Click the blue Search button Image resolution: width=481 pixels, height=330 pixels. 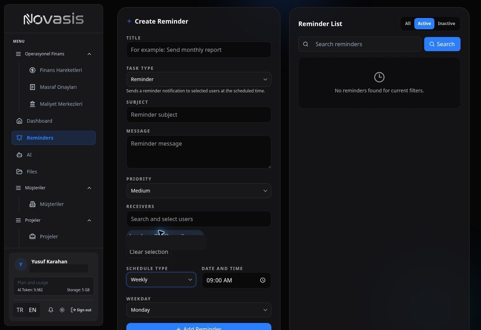pyautogui.click(x=442, y=44)
